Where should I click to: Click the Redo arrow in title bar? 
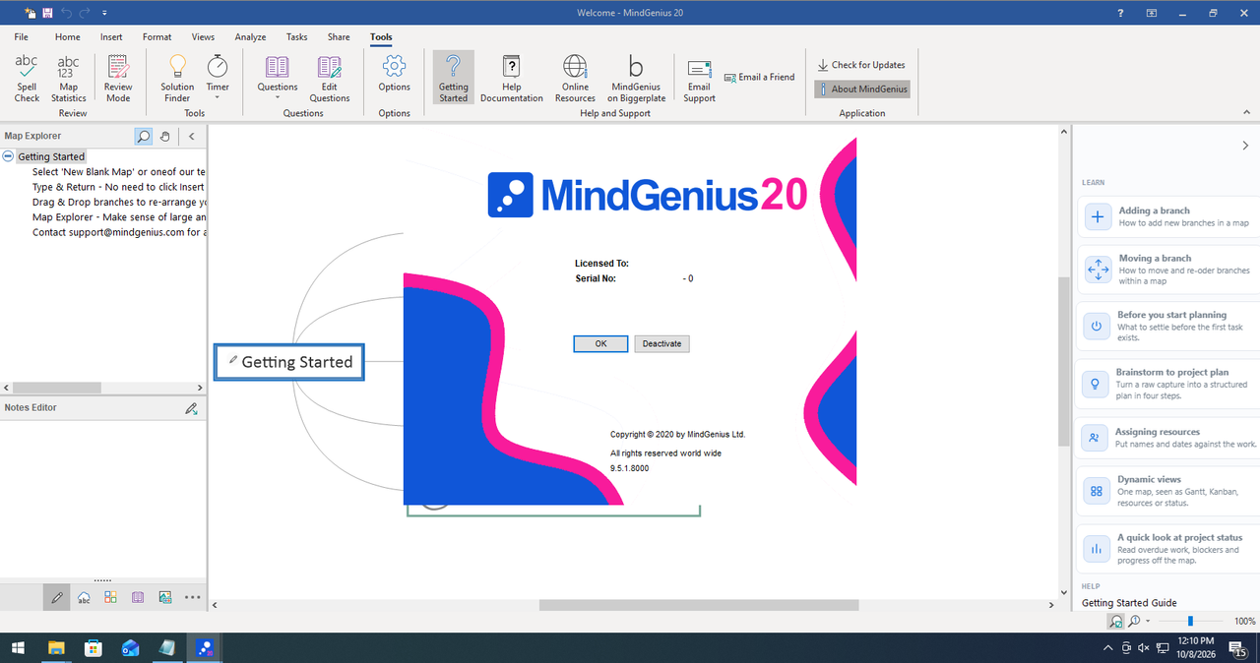(87, 13)
